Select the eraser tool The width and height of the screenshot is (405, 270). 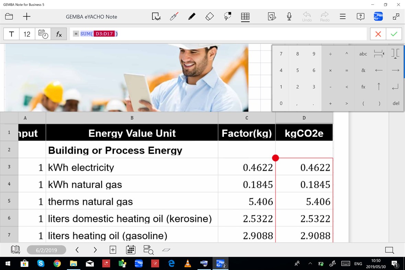pyautogui.click(x=209, y=16)
